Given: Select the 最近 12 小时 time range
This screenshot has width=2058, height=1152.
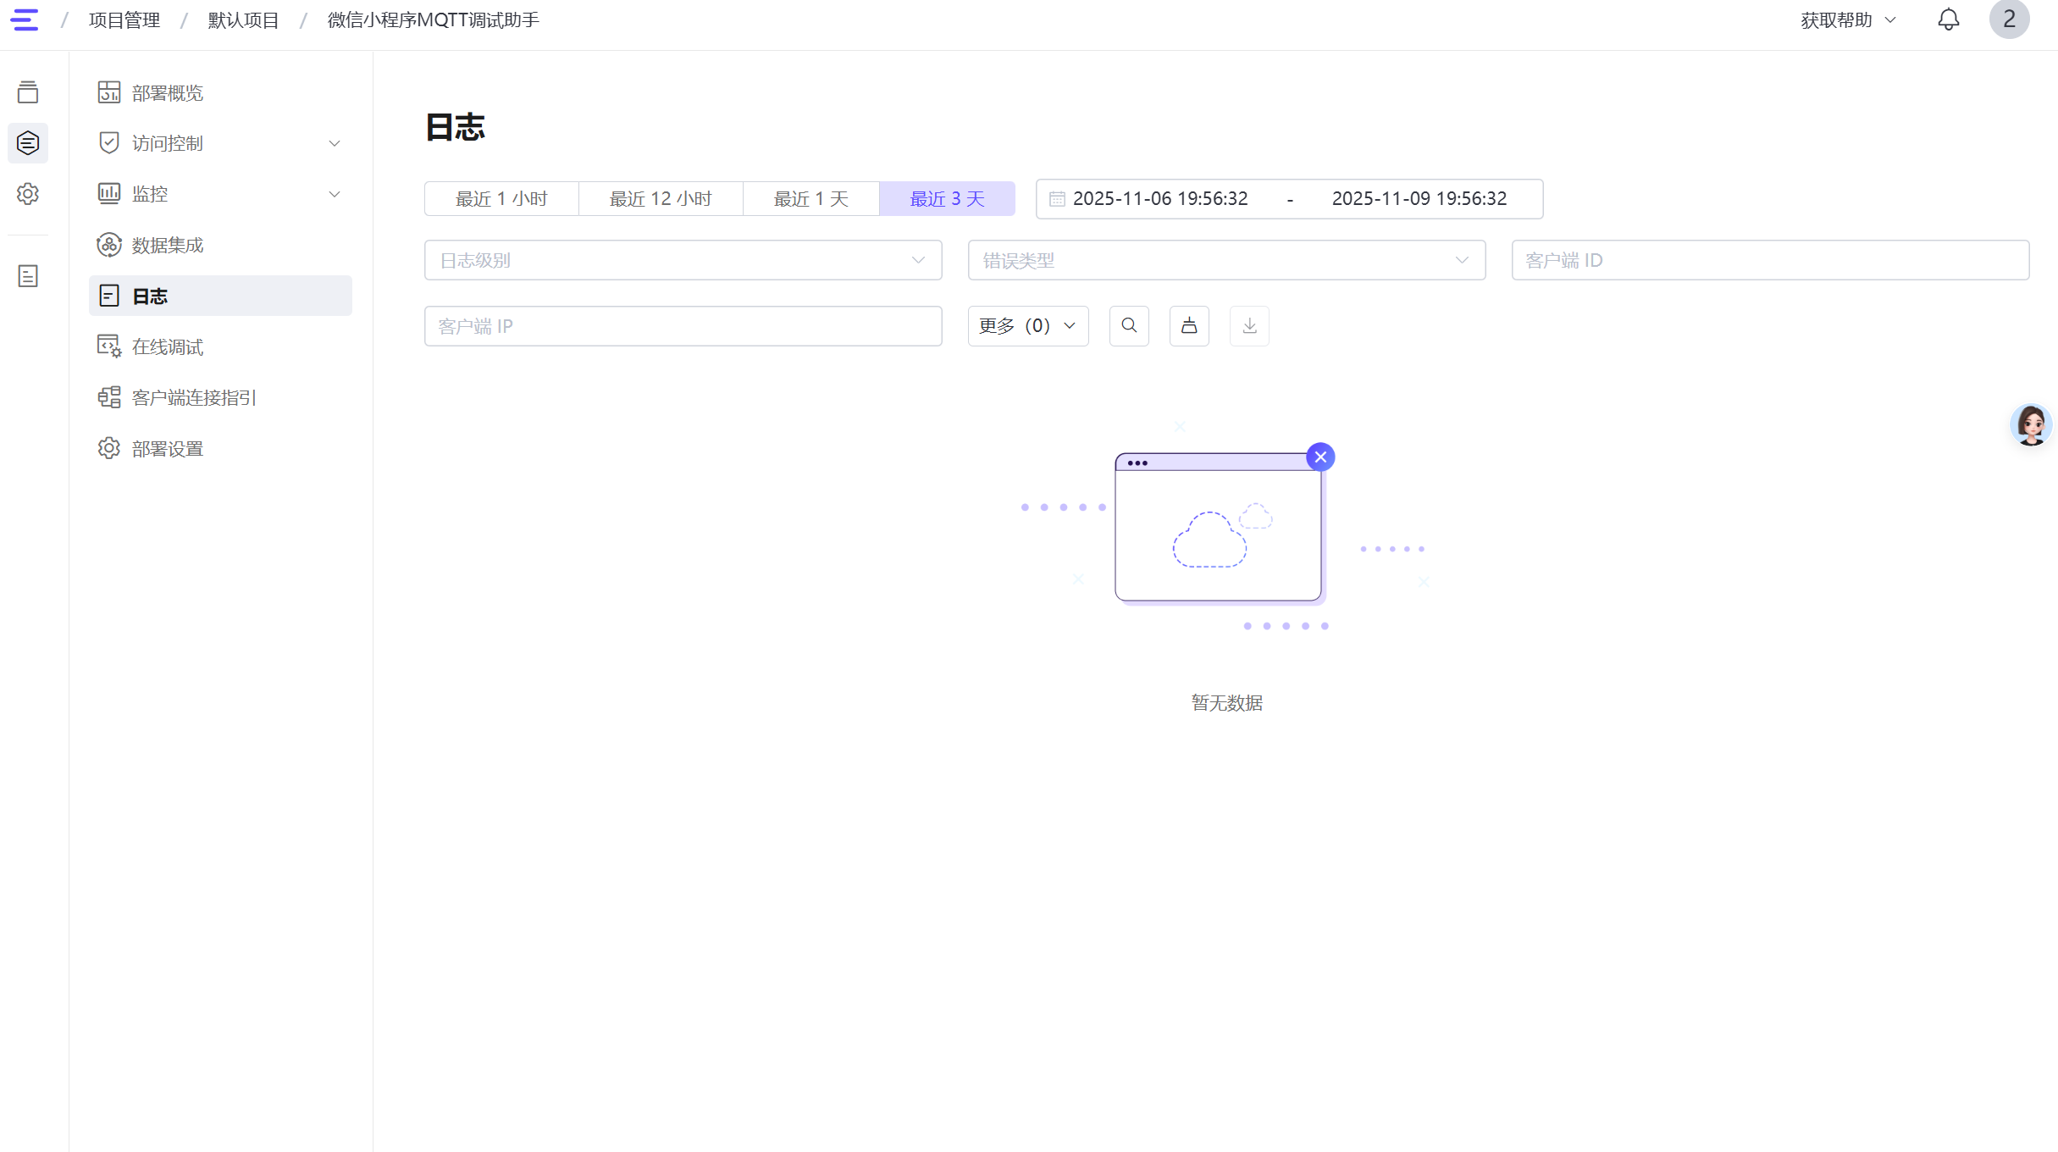Looking at the screenshot, I should point(661,199).
